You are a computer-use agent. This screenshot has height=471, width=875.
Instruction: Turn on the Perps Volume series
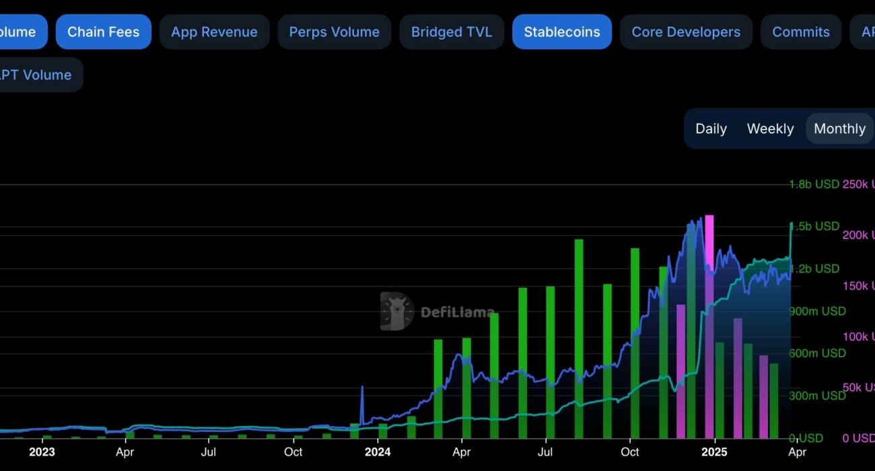334,32
